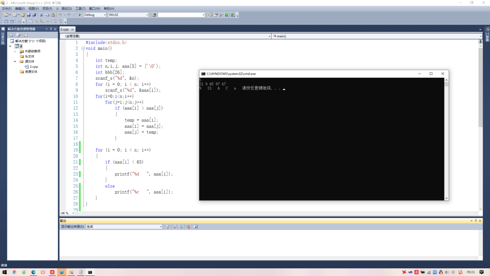Viewport: 490px width, 276px height.
Task: Open Solution Explorer from main toolbar icon
Action: (x=210, y=15)
